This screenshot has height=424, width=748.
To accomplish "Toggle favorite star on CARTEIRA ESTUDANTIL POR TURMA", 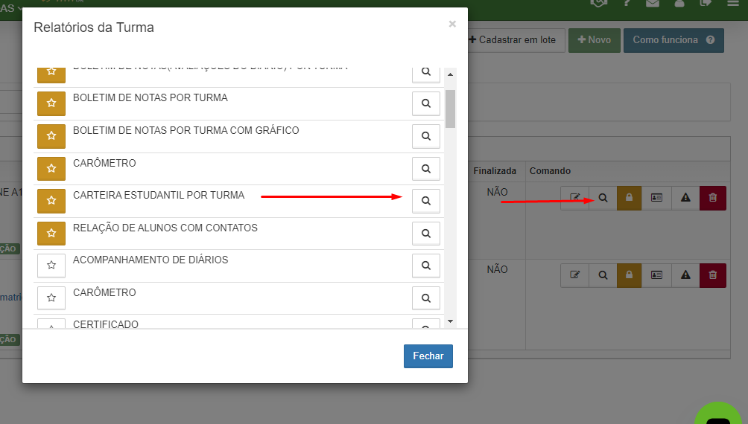I will click(x=51, y=201).
